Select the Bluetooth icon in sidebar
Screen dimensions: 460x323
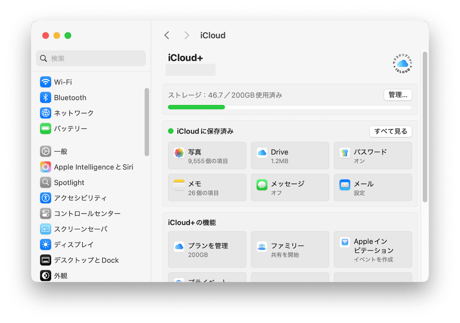click(45, 97)
